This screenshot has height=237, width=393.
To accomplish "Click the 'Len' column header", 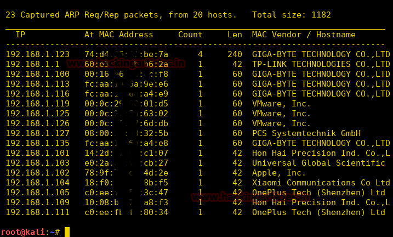I will 235,35.
